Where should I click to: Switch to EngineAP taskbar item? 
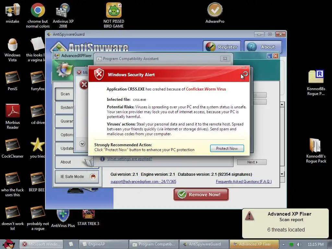point(104,244)
